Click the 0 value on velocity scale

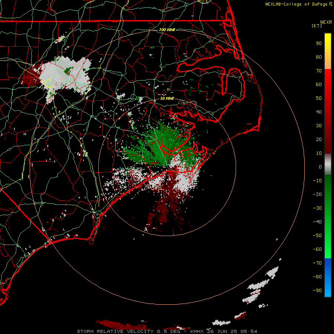(x=320, y=167)
